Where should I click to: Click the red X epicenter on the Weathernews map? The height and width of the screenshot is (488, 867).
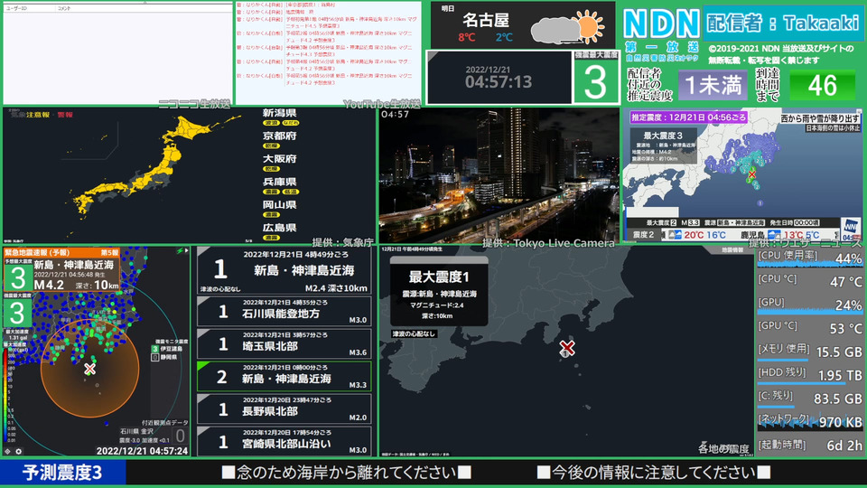pos(751,174)
